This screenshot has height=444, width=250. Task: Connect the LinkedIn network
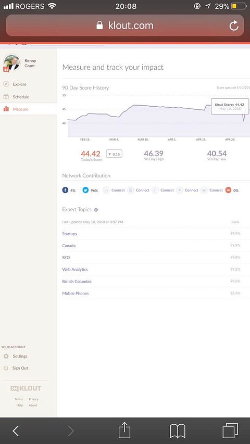pos(106,190)
